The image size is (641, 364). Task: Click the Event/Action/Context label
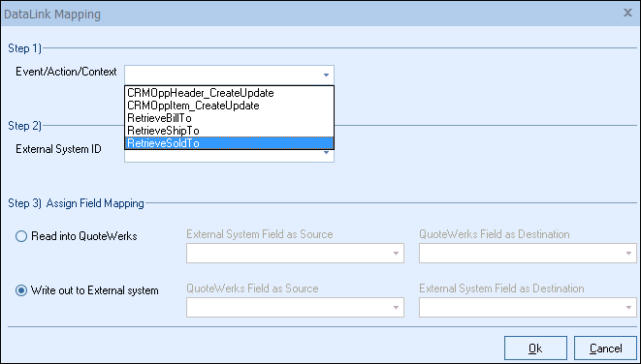(x=66, y=72)
